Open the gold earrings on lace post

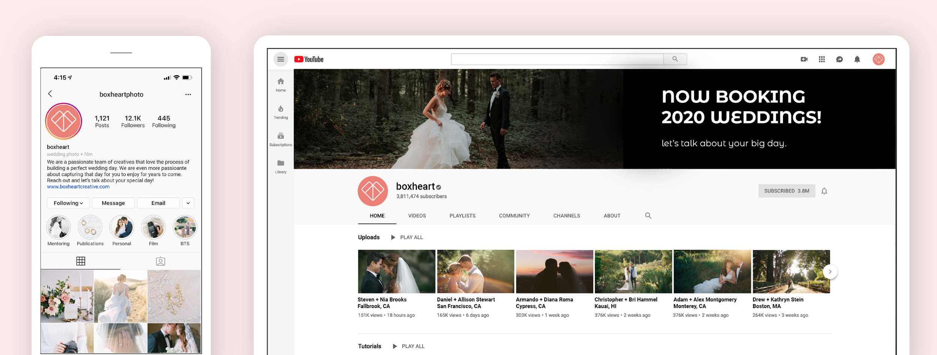(x=174, y=296)
